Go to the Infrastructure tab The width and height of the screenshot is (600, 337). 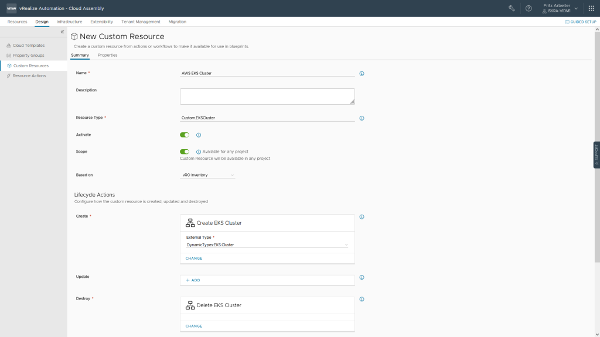[69, 22]
